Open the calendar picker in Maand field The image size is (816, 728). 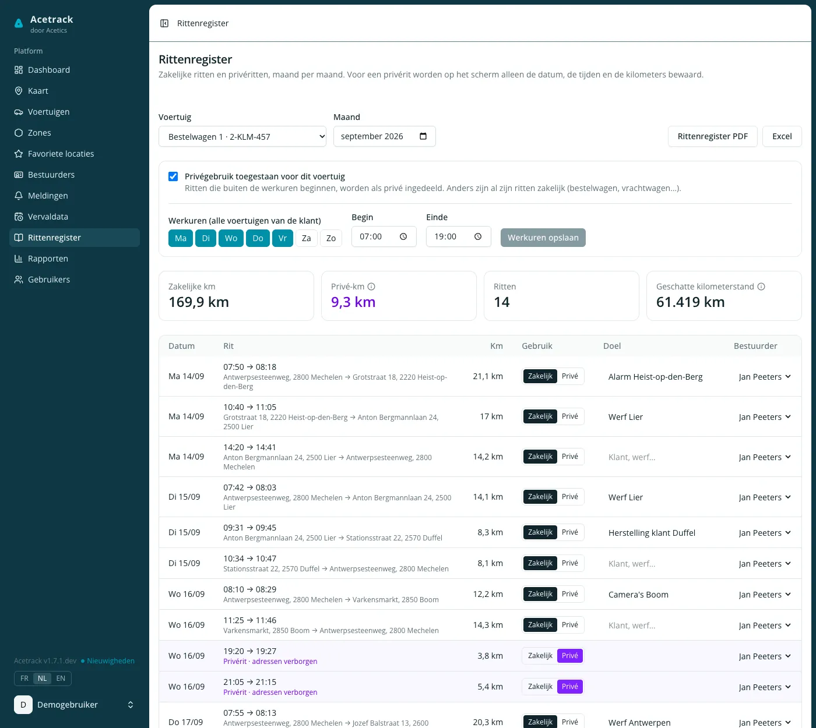tap(423, 136)
